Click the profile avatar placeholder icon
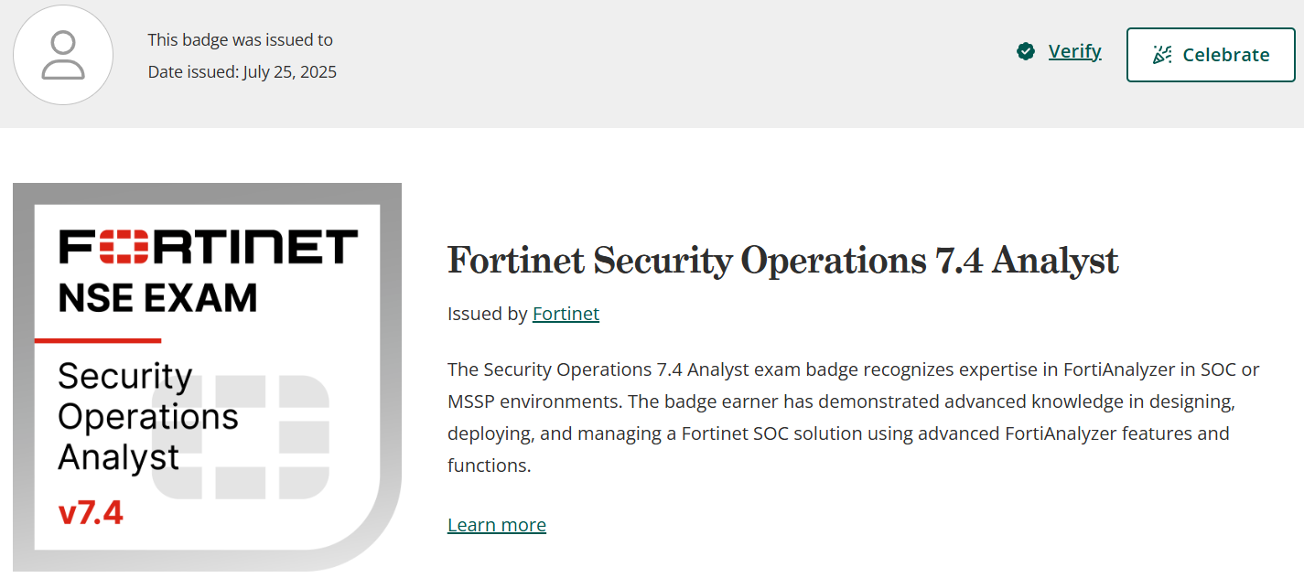1304x578 pixels. click(x=63, y=55)
